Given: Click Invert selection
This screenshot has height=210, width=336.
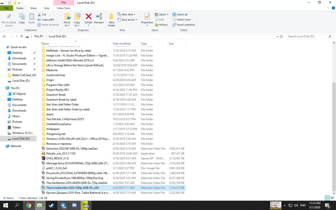Looking at the screenshot, I should (184, 25).
